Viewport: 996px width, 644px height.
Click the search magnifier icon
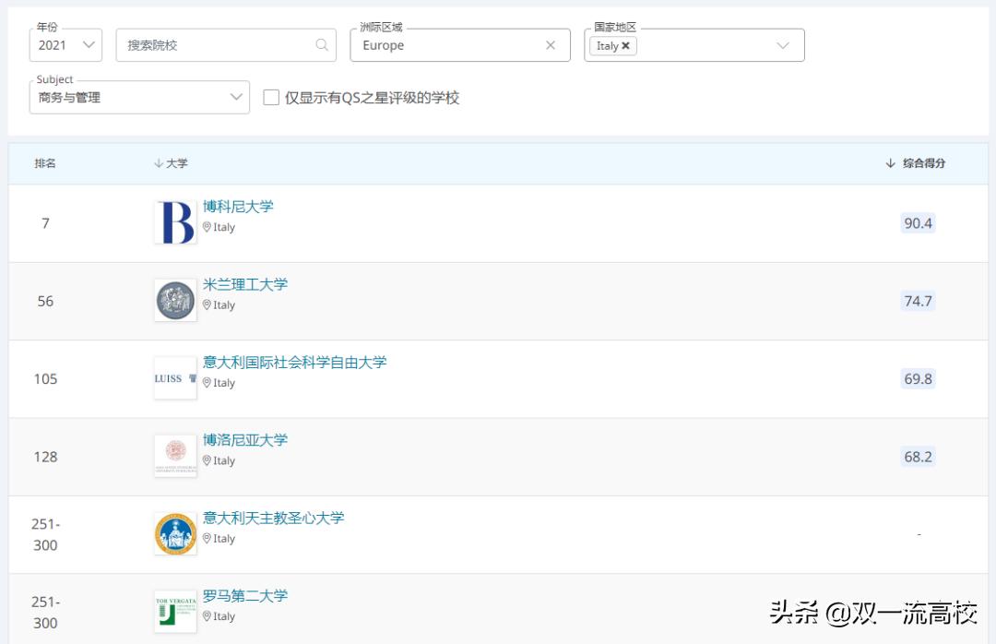click(x=322, y=44)
